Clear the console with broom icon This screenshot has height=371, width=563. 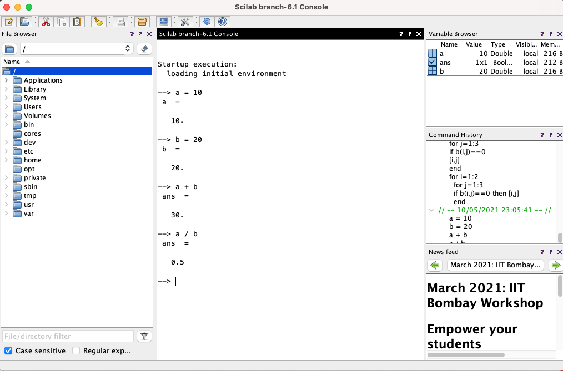pyautogui.click(x=98, y=22)
